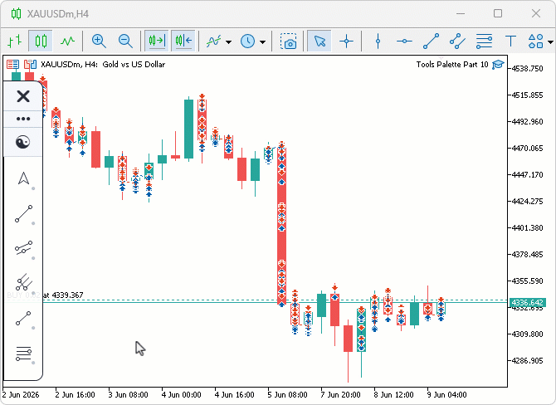Click the 2 Jun 2026 time label
Image resolution: width=556 pixels, height=405 pixels.
pos(21,395)
